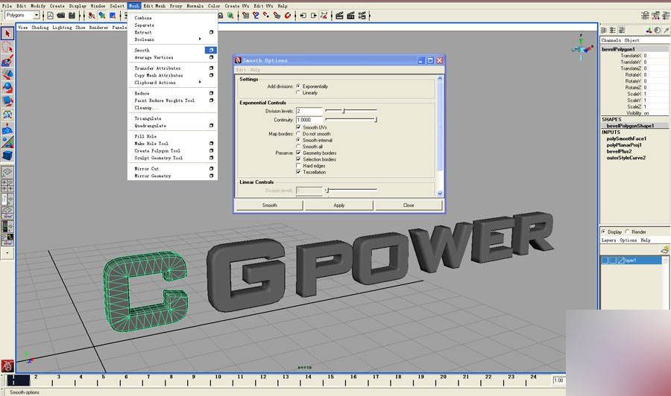Open Reduce option box

tap(211, 93)
